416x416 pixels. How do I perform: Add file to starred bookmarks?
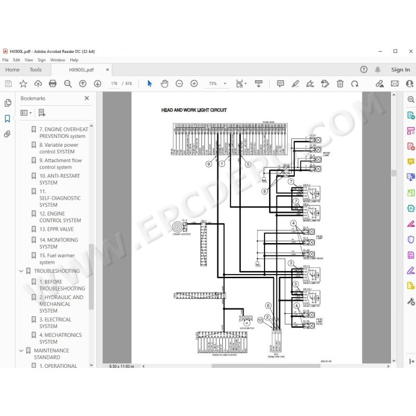pos(23,84)
